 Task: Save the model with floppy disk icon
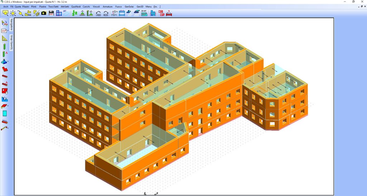tap(51, 13)
